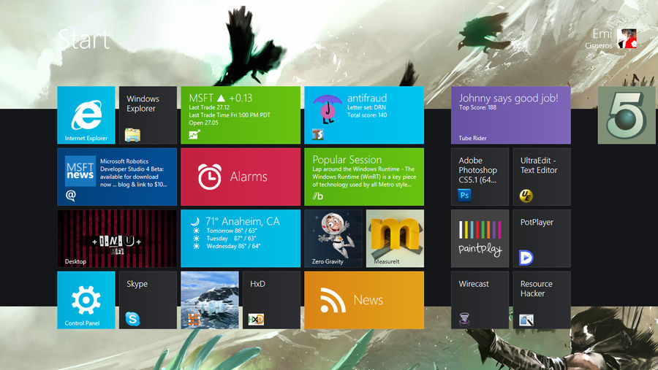The width and height of the screenshot is (658, 370).
Task: Launch UltraEdit Text Editor tile
Action: pyautogui.click(x=542, y=177)
